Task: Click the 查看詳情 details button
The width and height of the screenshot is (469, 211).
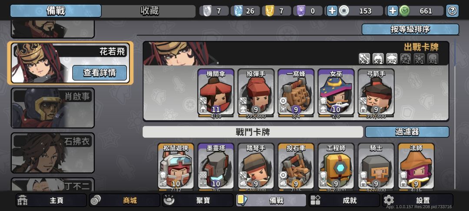Action: [99, 73]
